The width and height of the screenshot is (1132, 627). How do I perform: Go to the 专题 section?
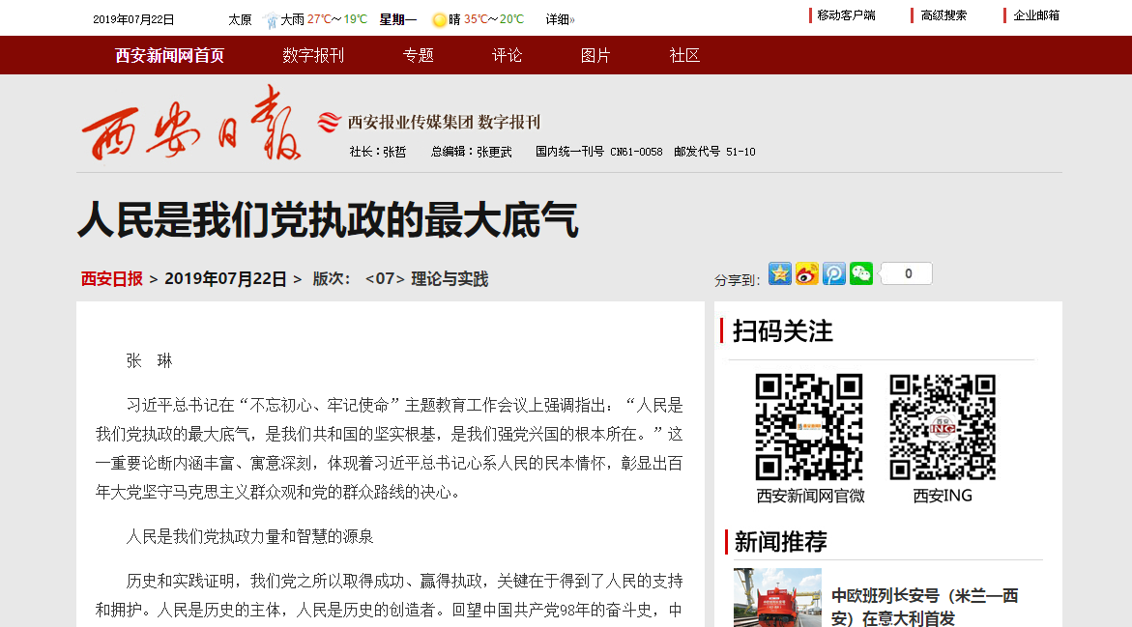click(419, 55)
